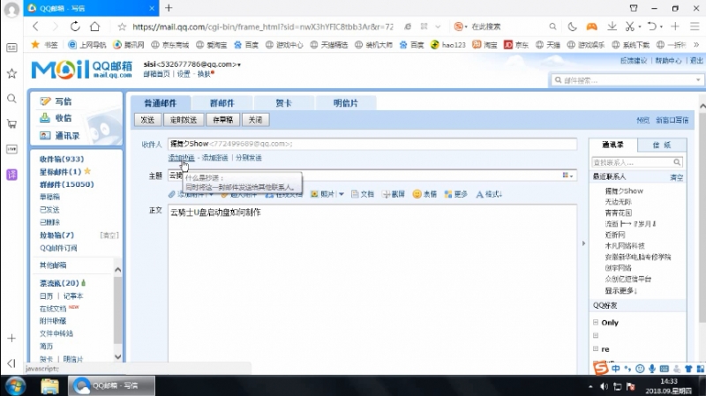Expand the Only friend group
Screen dimensions: 706x396
(596, 322)
